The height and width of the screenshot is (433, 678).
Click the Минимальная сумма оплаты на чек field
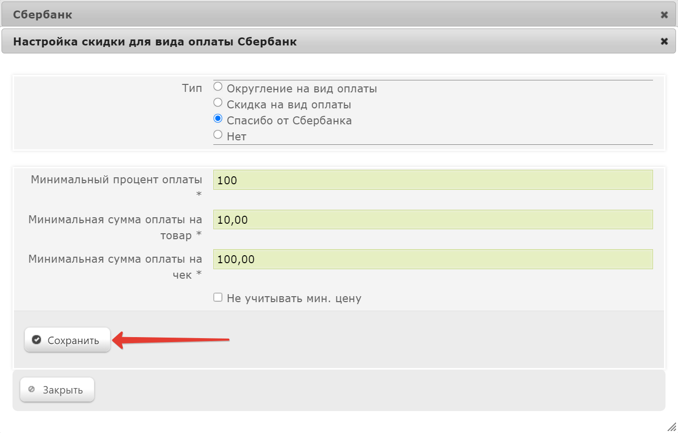[433, 259]
